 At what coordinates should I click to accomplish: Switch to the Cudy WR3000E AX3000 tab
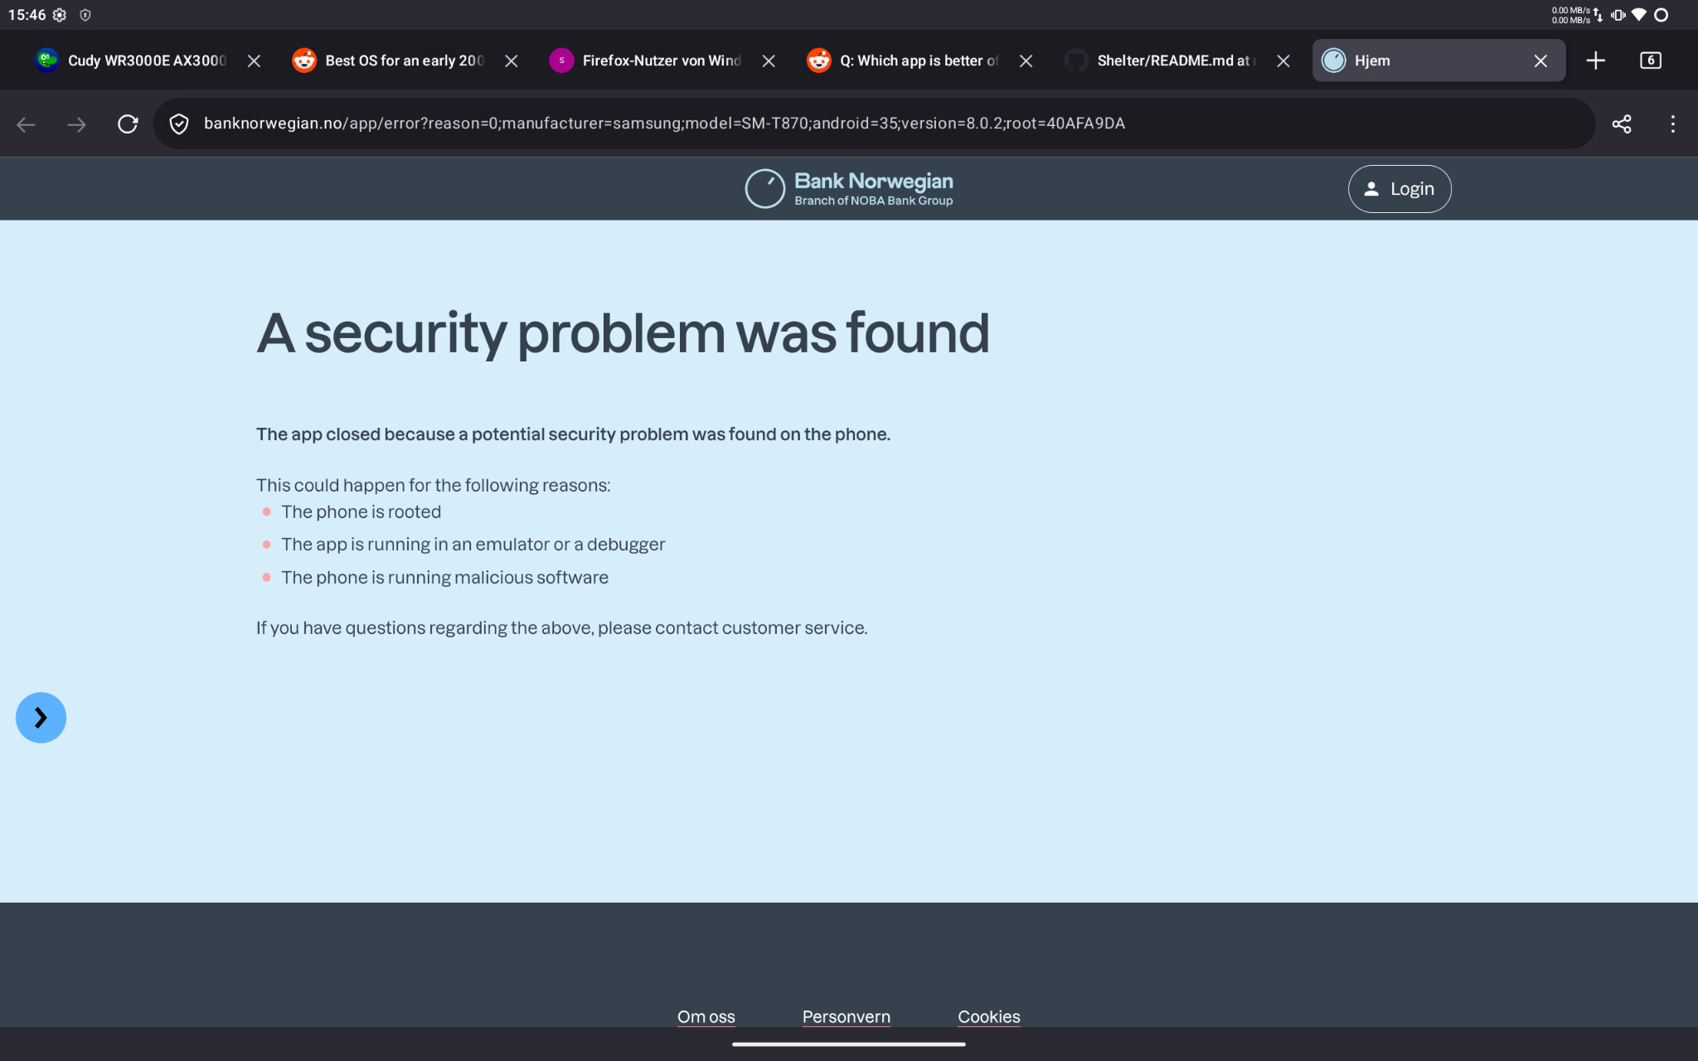click(x=133, y=61)
